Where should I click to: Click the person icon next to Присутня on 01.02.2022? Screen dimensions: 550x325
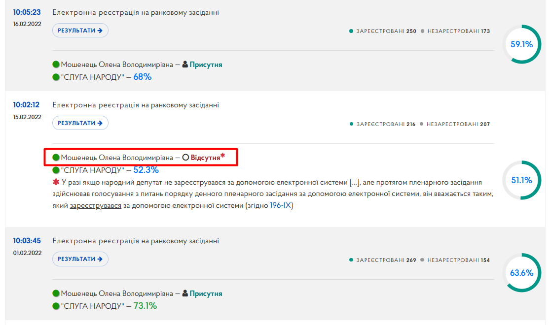pyautogui.click(x=185, y=293)
